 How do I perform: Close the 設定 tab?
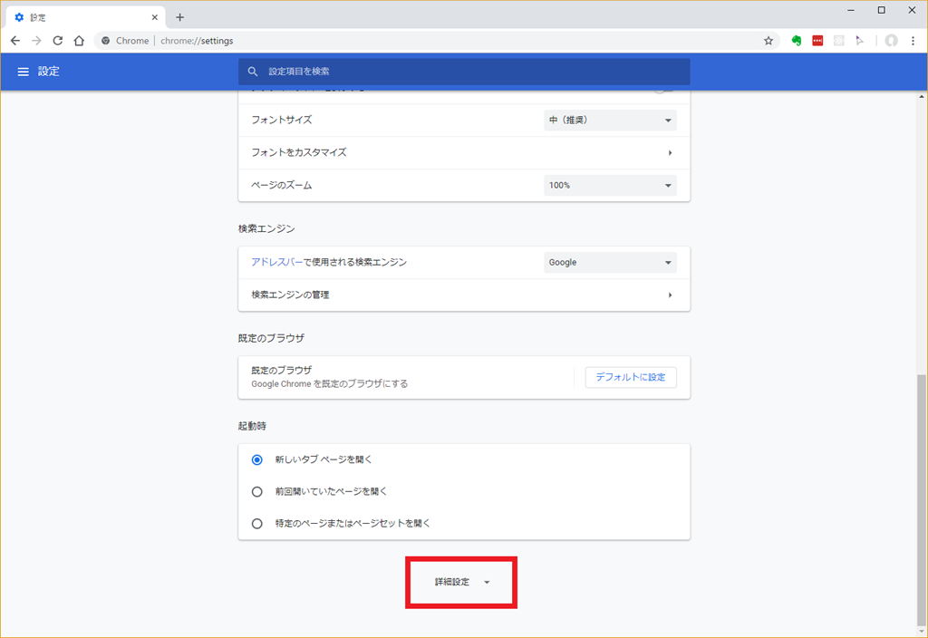pyautogui.click(x=154, y=17)
